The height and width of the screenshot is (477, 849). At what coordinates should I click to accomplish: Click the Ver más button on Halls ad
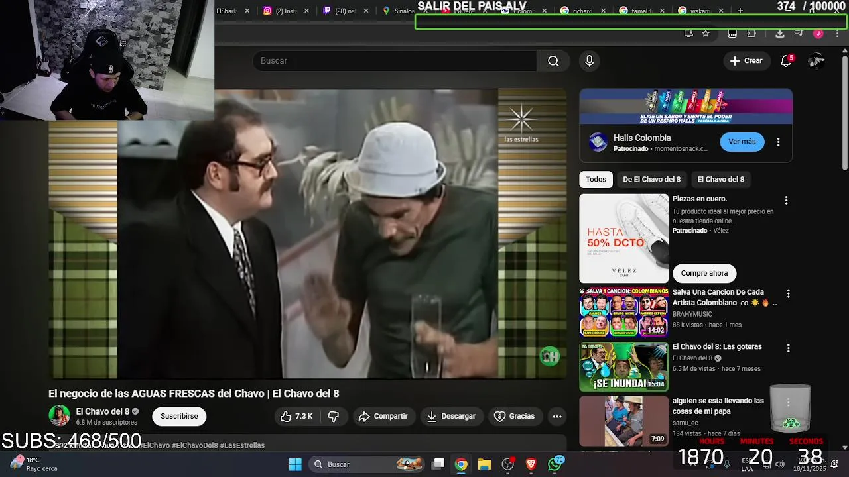[x=742, y=142]
